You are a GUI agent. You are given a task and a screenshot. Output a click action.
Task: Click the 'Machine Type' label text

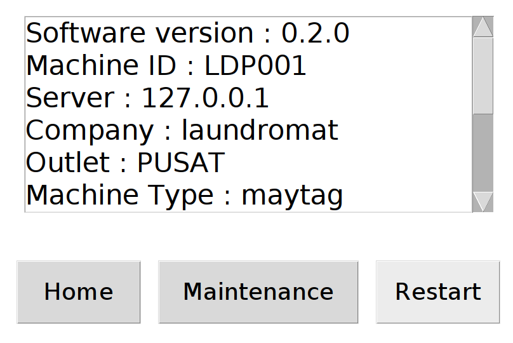point(119,195)
